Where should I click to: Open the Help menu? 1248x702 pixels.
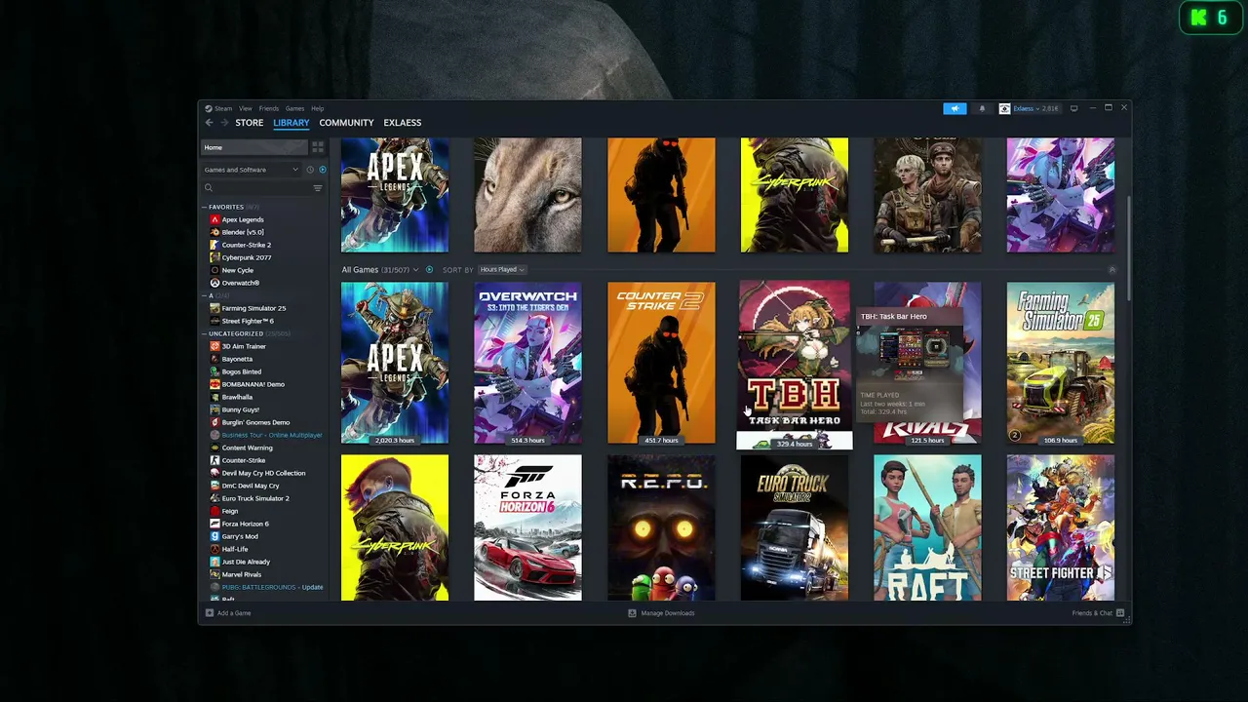(x=317, y=108)
